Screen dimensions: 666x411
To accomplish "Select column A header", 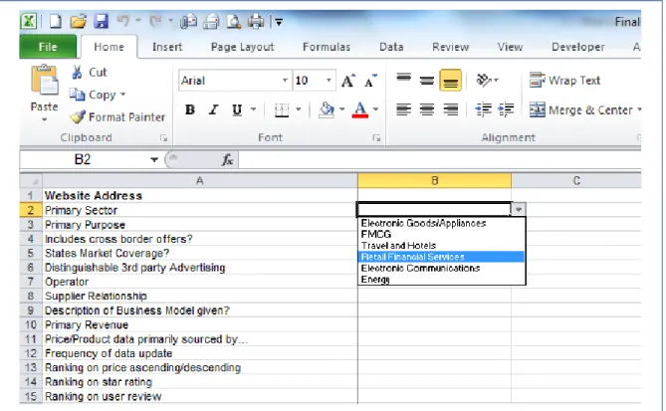I will [200, 181].
